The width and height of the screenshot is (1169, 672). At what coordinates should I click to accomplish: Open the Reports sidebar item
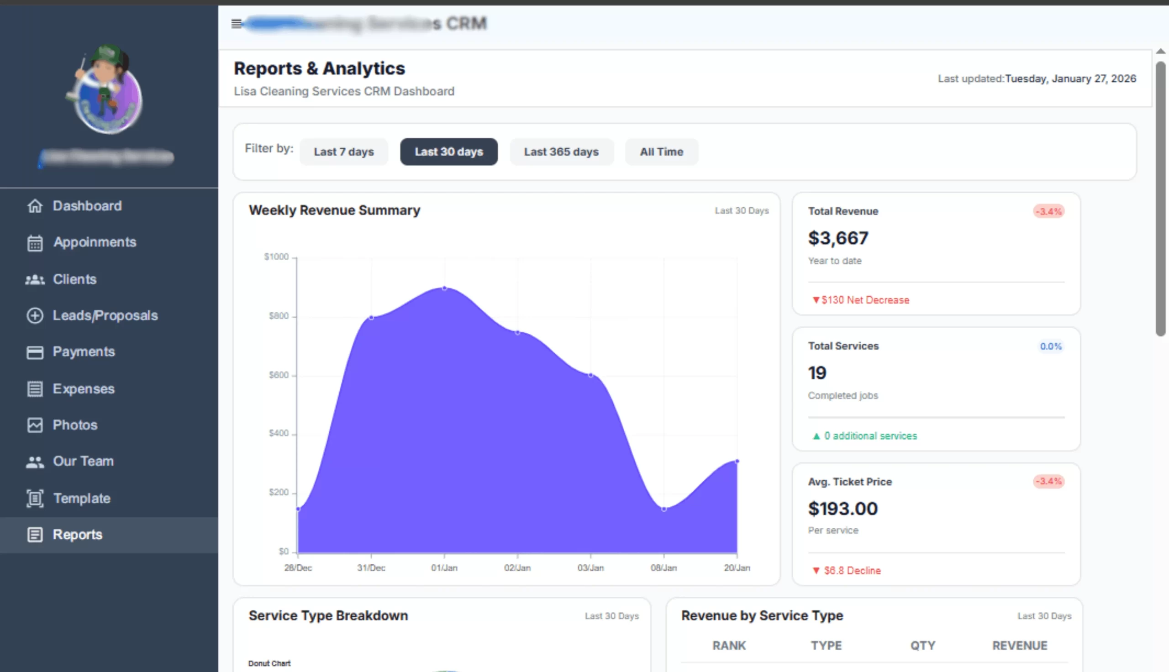[x=77, y=535]
